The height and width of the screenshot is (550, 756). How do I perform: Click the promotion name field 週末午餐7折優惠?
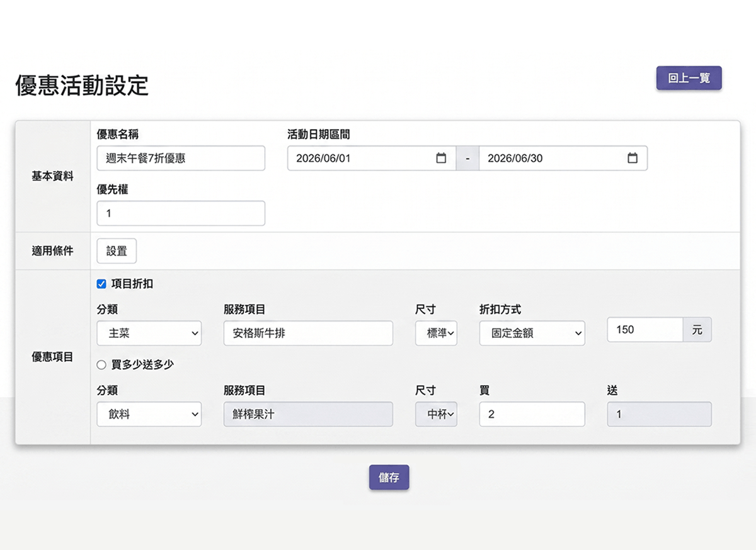180,158
